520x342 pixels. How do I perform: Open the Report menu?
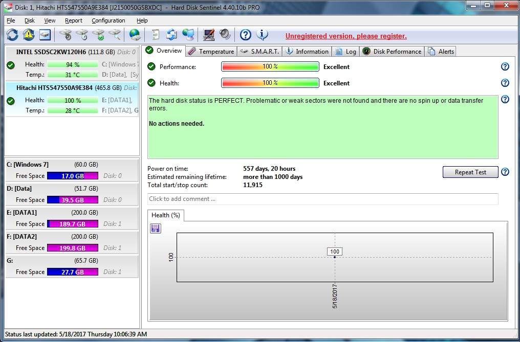coord(73,20)
